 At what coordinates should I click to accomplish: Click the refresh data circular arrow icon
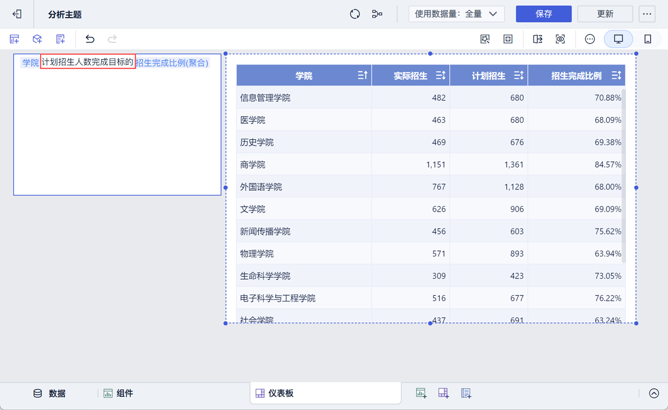point(355,14)
